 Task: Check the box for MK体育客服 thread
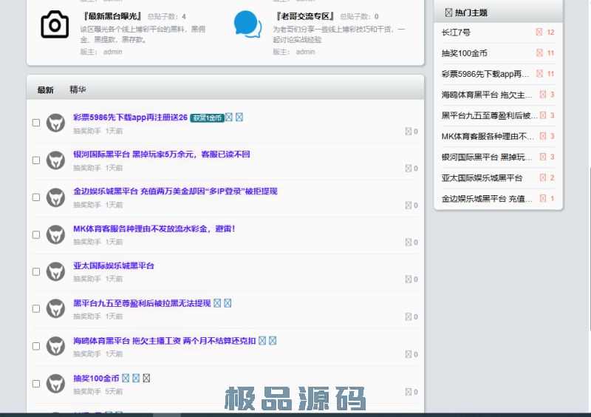pos(36,234)
